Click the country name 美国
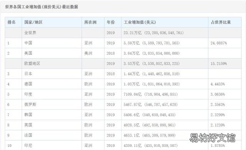246x150 pixels. click(x=28, y=53)
